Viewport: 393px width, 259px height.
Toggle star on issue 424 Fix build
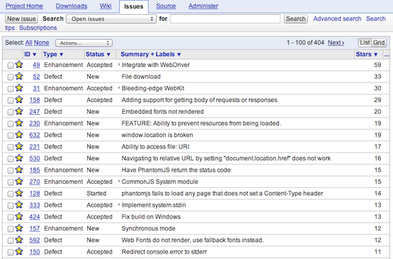tap(19, 216)
